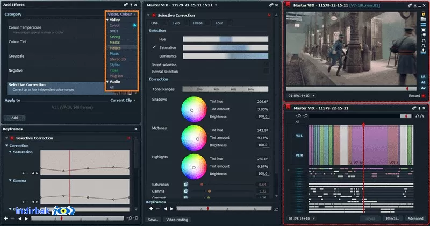The width and height of the screenshot is (430, 226).
Task: Click the Advanced button in timeline
Action: point(415,218)
